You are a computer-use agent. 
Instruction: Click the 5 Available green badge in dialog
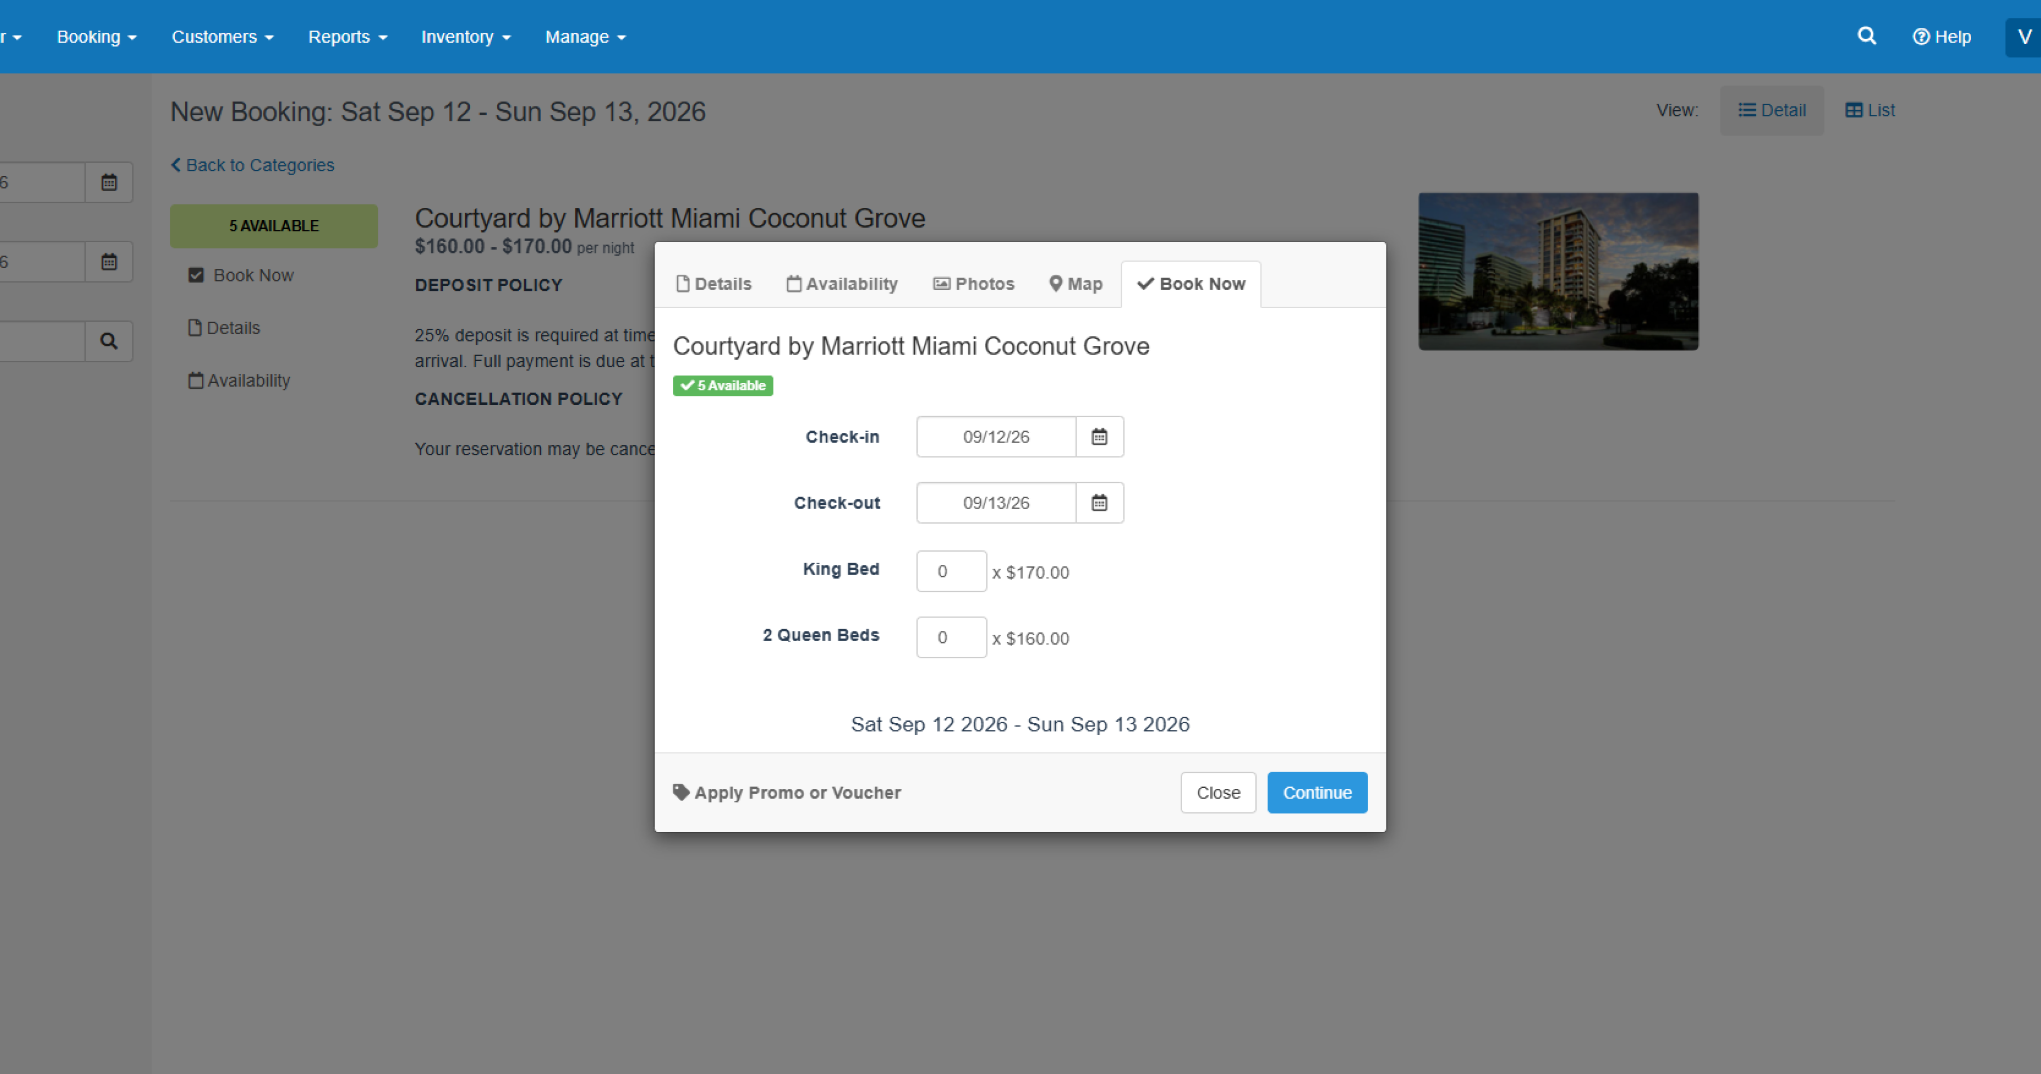pyautogui.click(x=722, y=386)
